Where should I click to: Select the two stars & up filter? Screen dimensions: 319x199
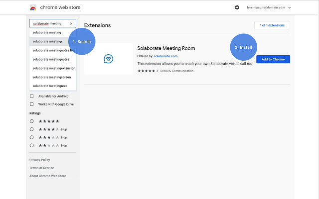click(x=32, y=145)
